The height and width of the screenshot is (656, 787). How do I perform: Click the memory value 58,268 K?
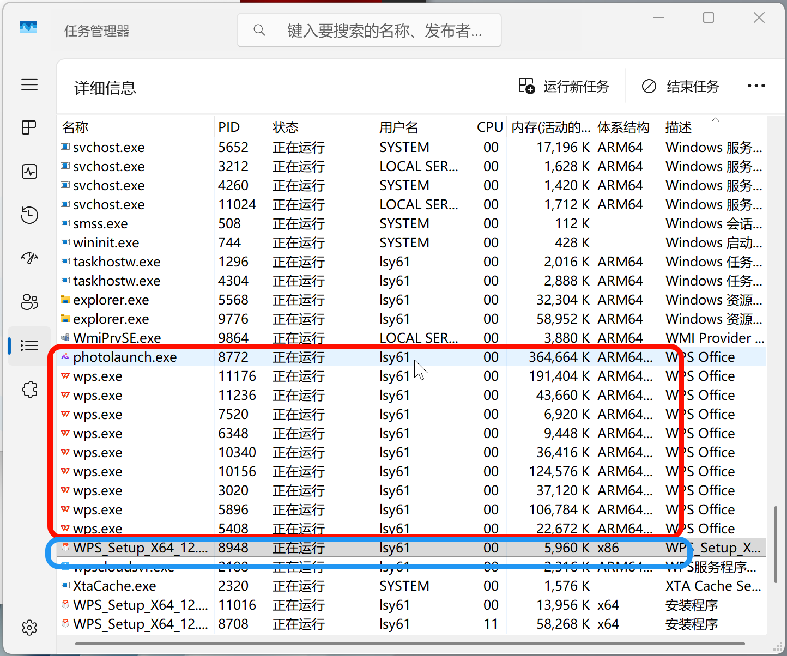coord(563,624)
